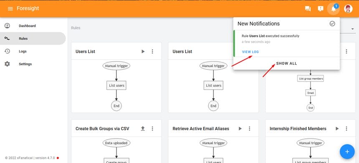Run the Retrieve Active Email Aliases rule
359x163 pixels.
[x=240, y=128]
